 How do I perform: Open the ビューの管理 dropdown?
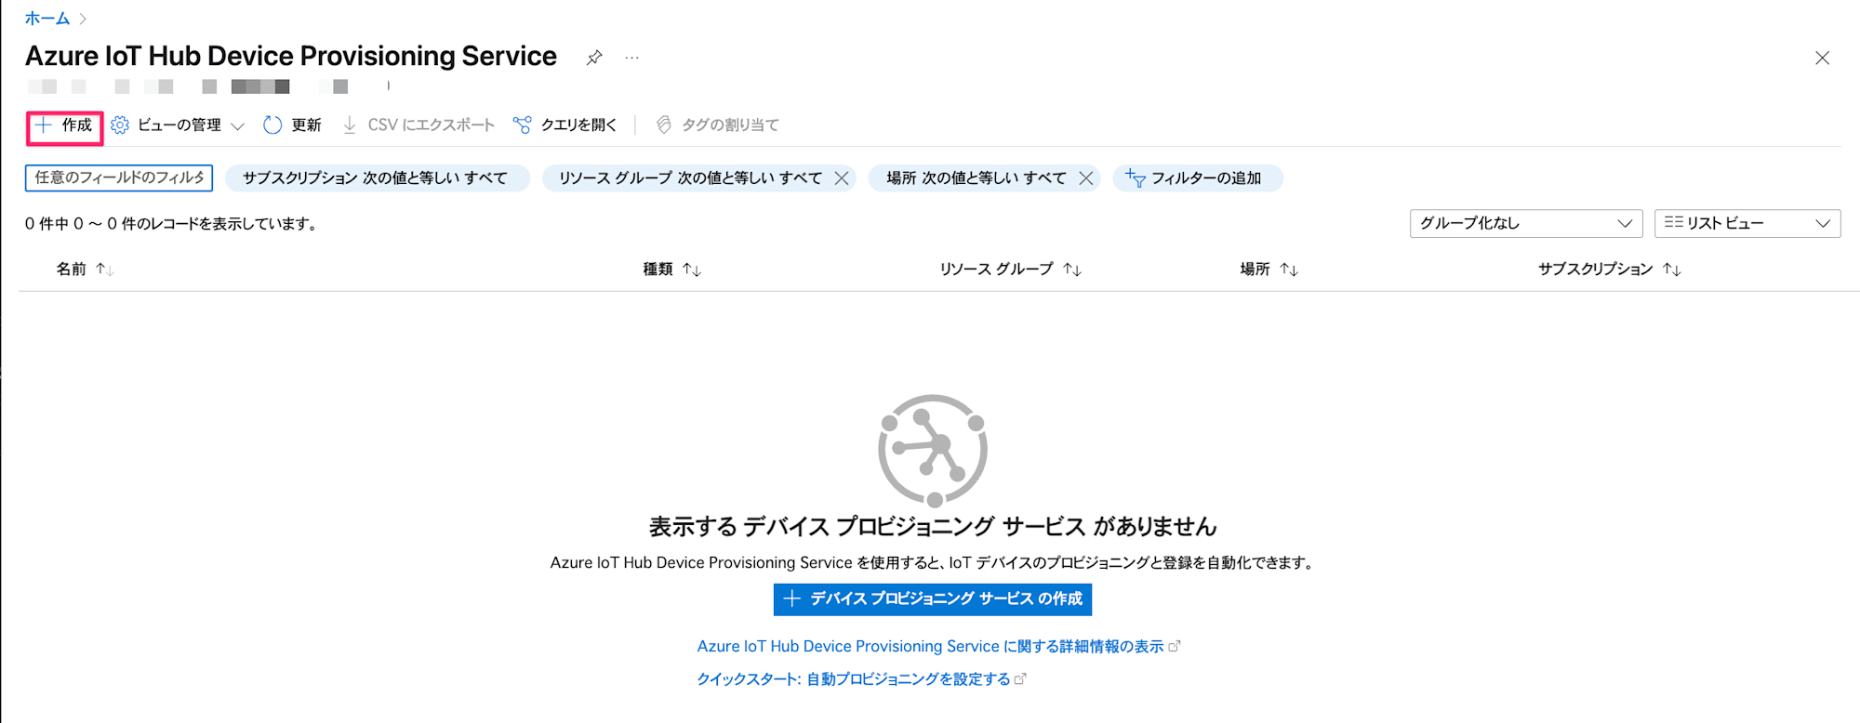pos(178,125)
